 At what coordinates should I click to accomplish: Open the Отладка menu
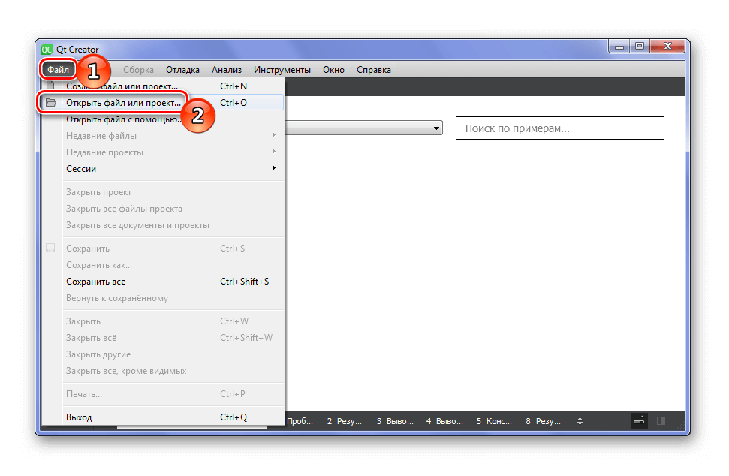point(182,70)
